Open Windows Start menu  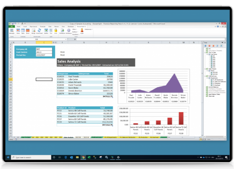pos(8,157)
